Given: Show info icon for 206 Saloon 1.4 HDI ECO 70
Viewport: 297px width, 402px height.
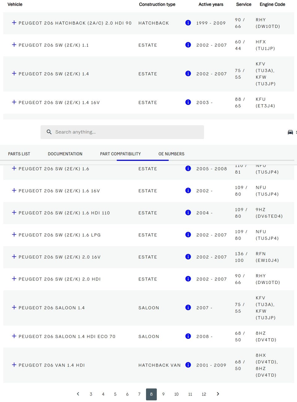Looking at the screenshot, I should click(x=188, y=336).
